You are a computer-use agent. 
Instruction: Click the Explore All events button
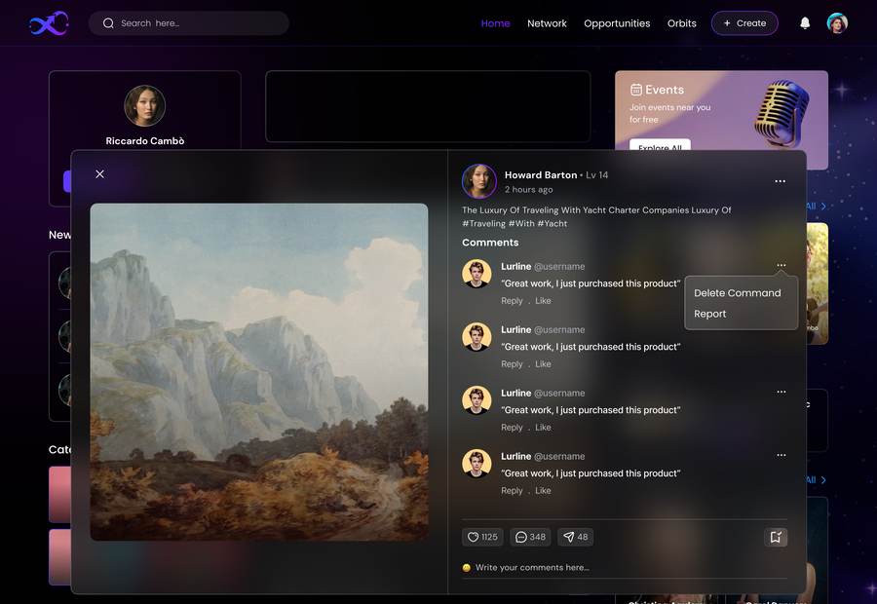tap(660, 145)
